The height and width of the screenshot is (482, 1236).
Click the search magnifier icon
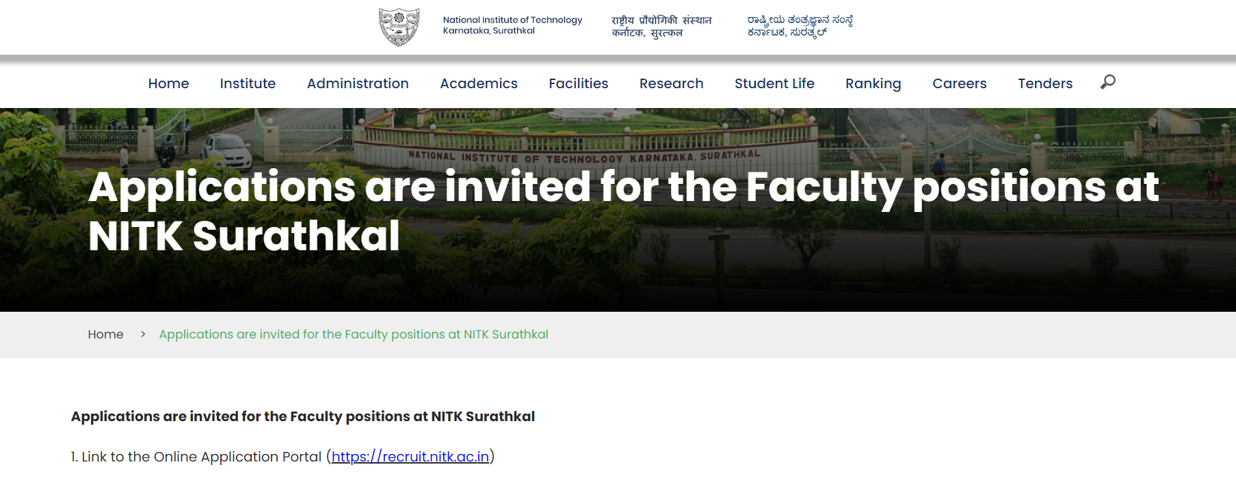pos(1107,82)
